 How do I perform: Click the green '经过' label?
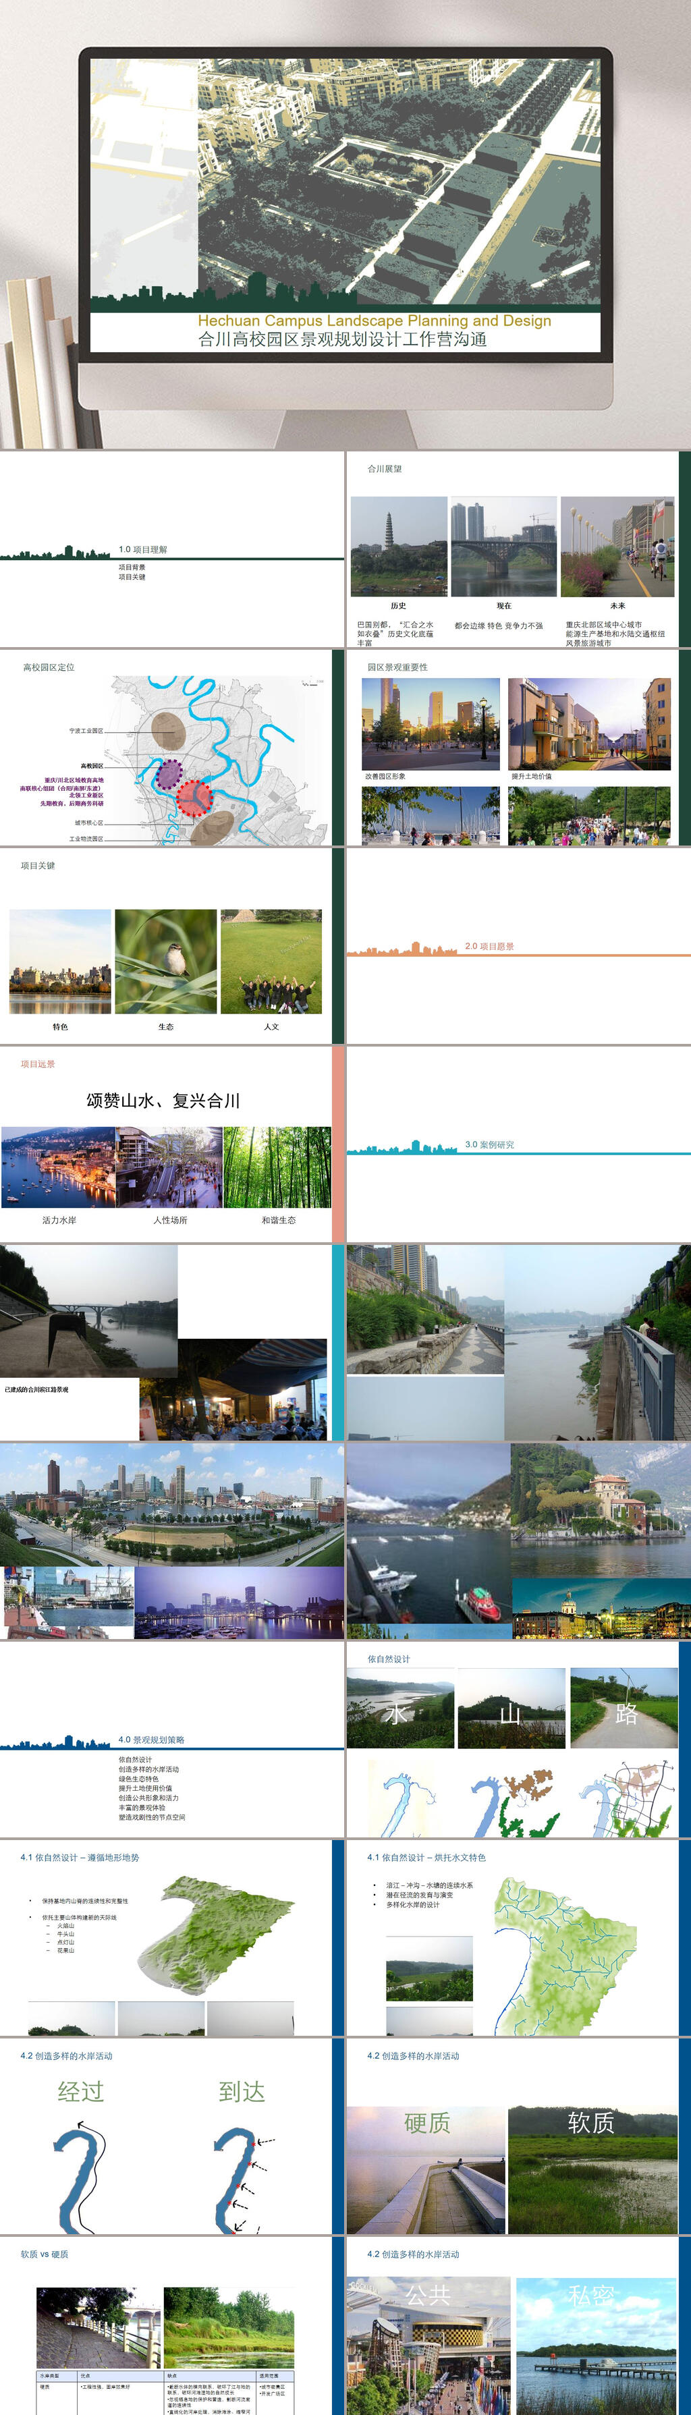(x=80, y=2090)
